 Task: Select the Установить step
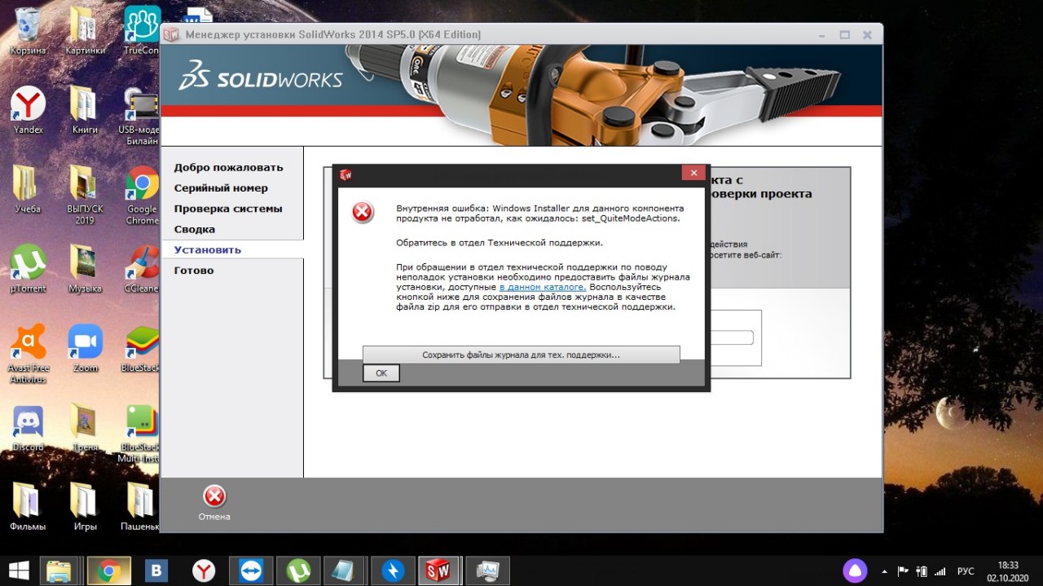click(208, 249)
